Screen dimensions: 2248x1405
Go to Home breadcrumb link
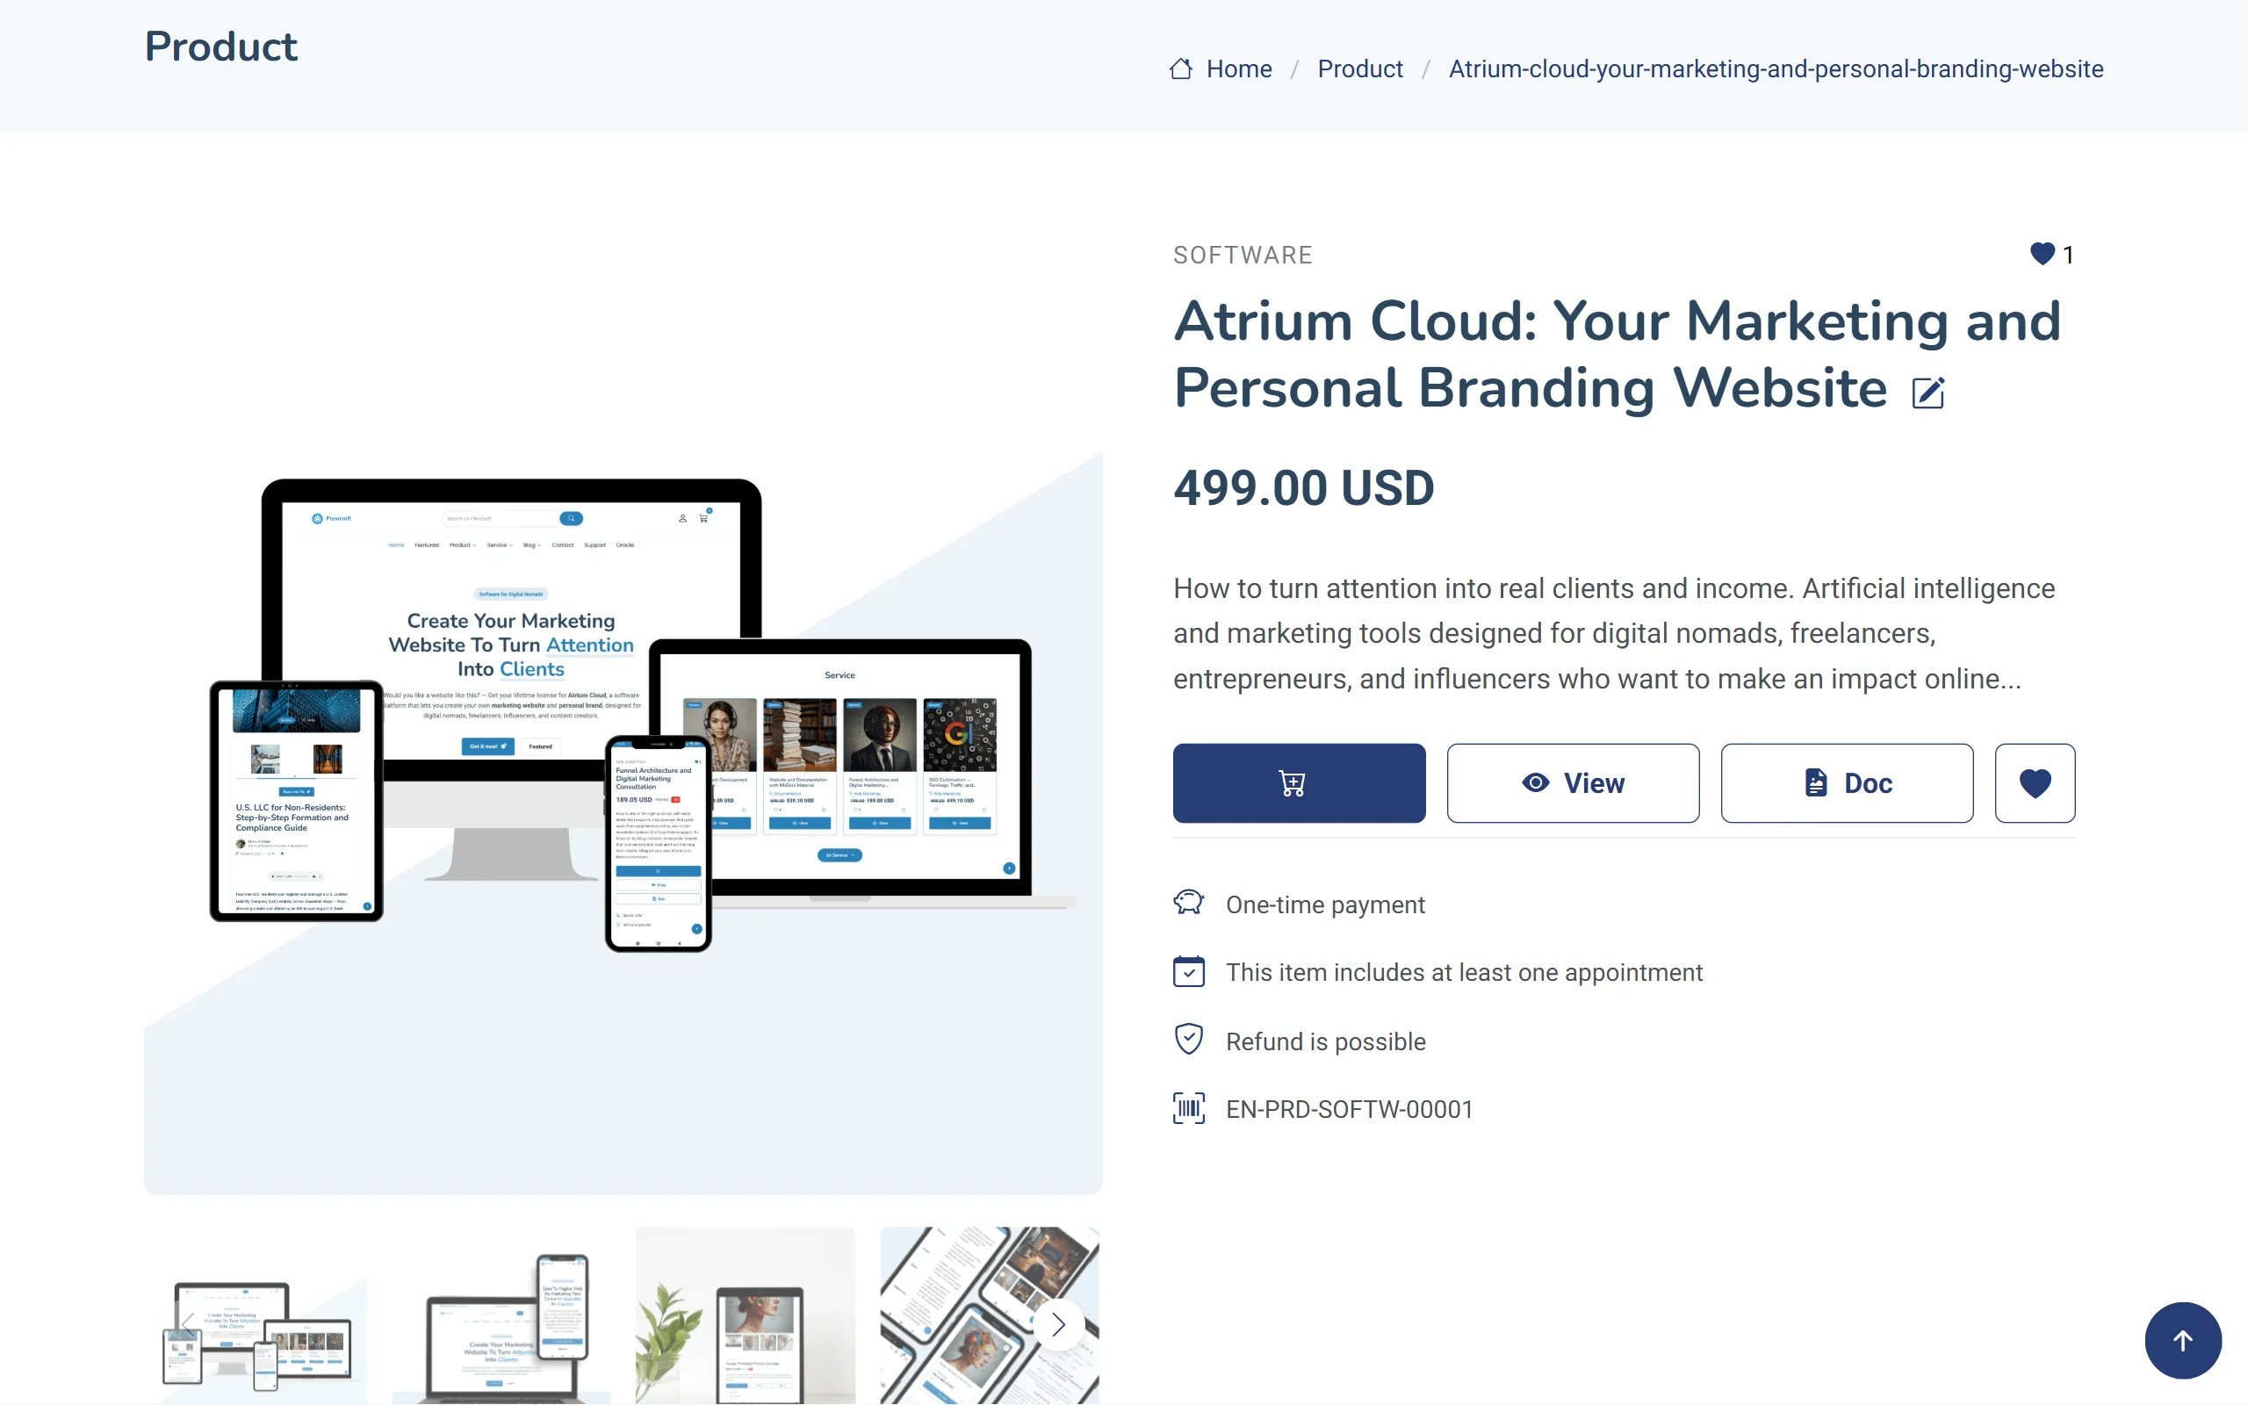[1239, 68]
